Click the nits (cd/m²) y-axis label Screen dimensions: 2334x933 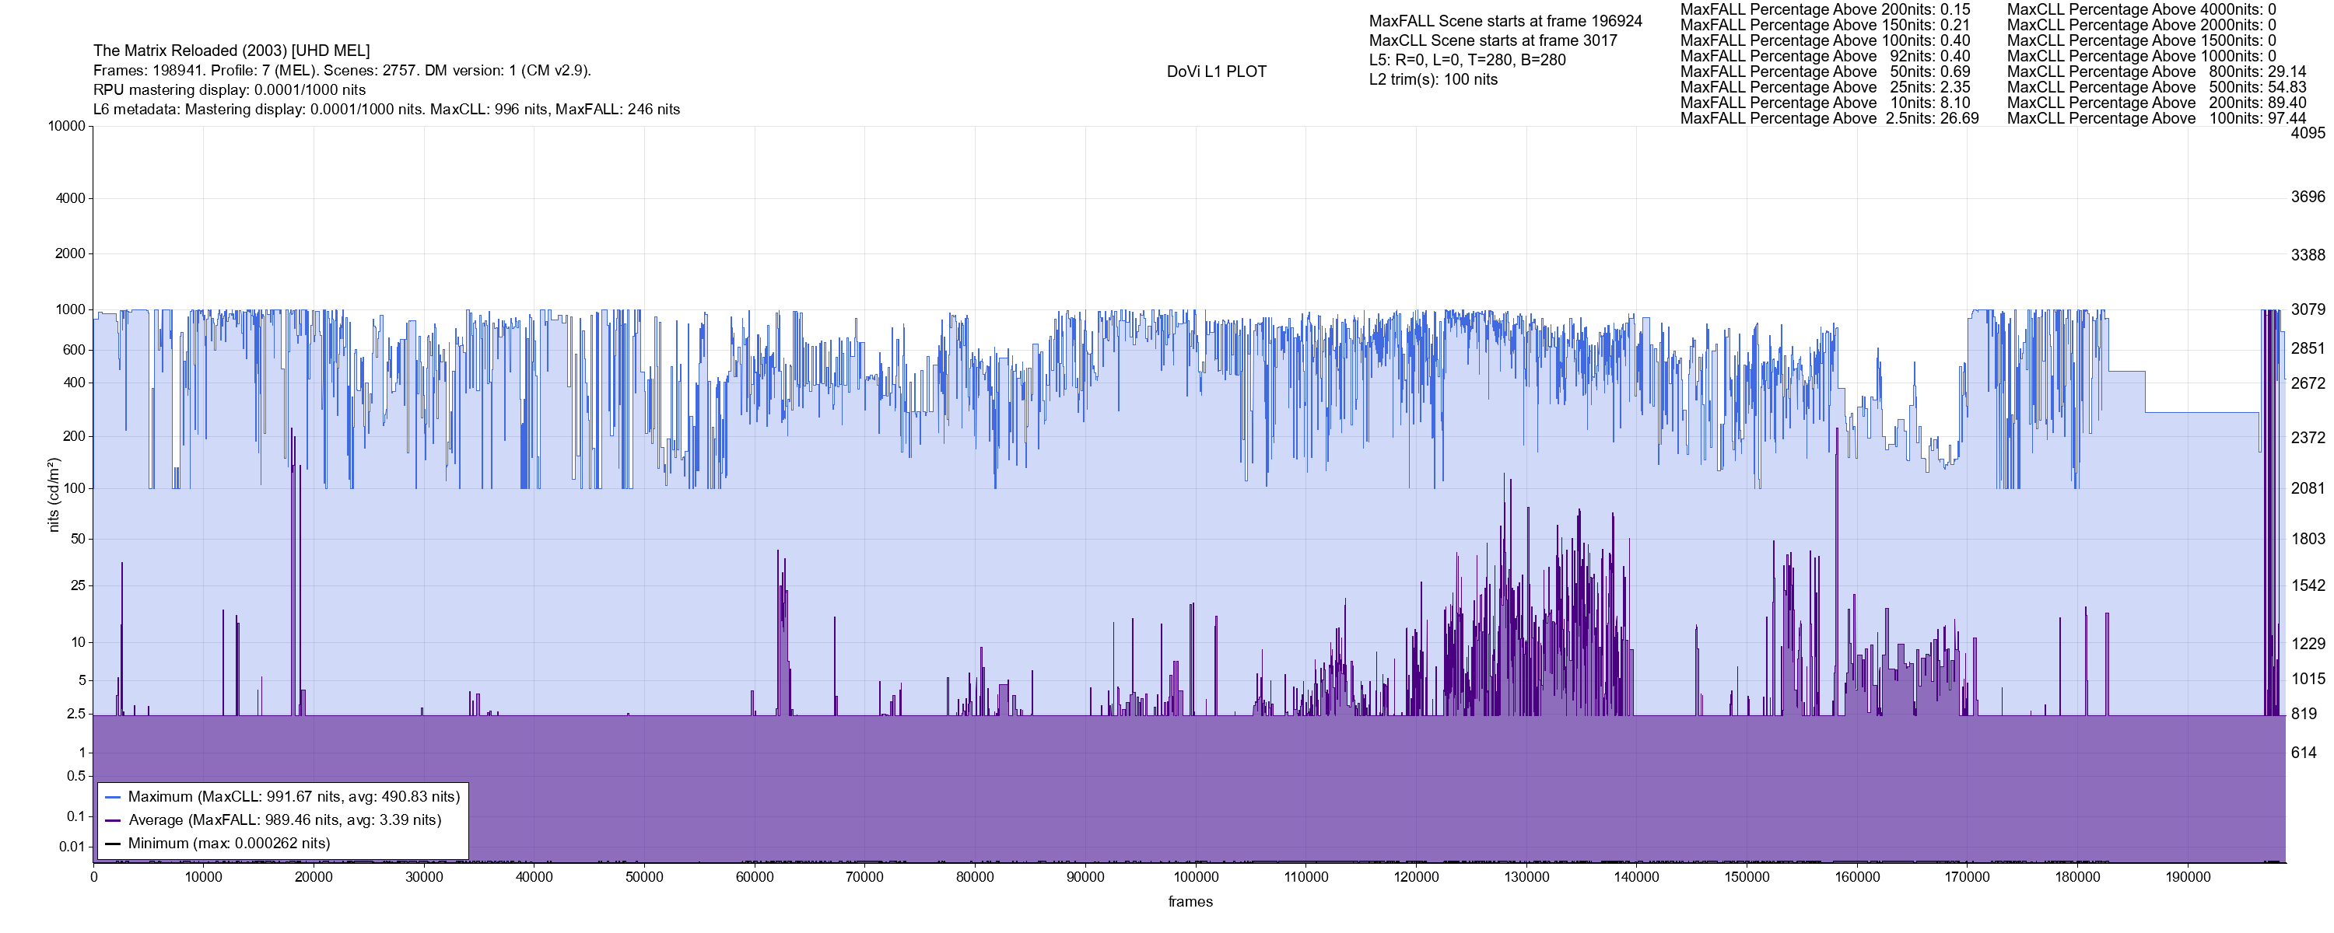(53, 494)
